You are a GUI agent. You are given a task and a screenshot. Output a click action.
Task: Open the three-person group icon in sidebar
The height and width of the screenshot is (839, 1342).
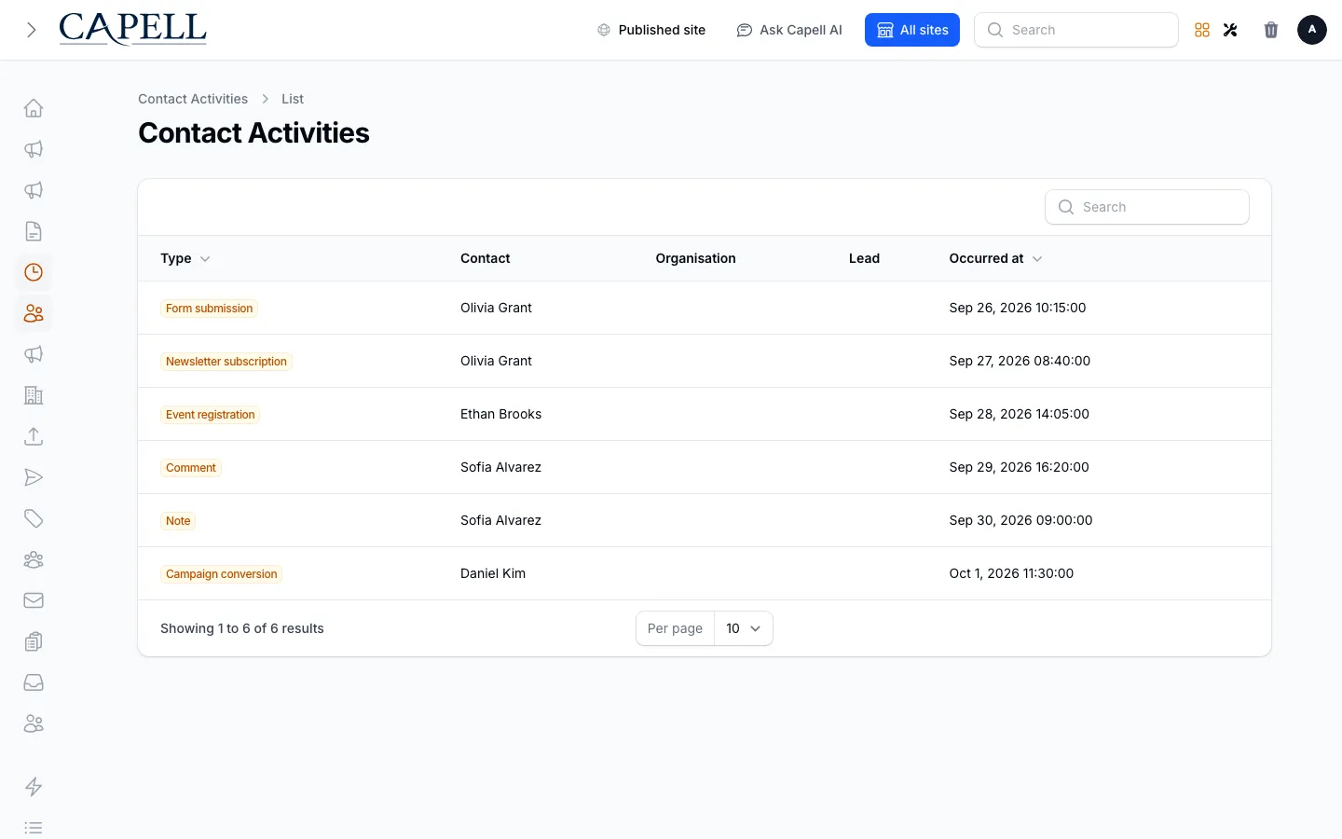pos(34,559)
